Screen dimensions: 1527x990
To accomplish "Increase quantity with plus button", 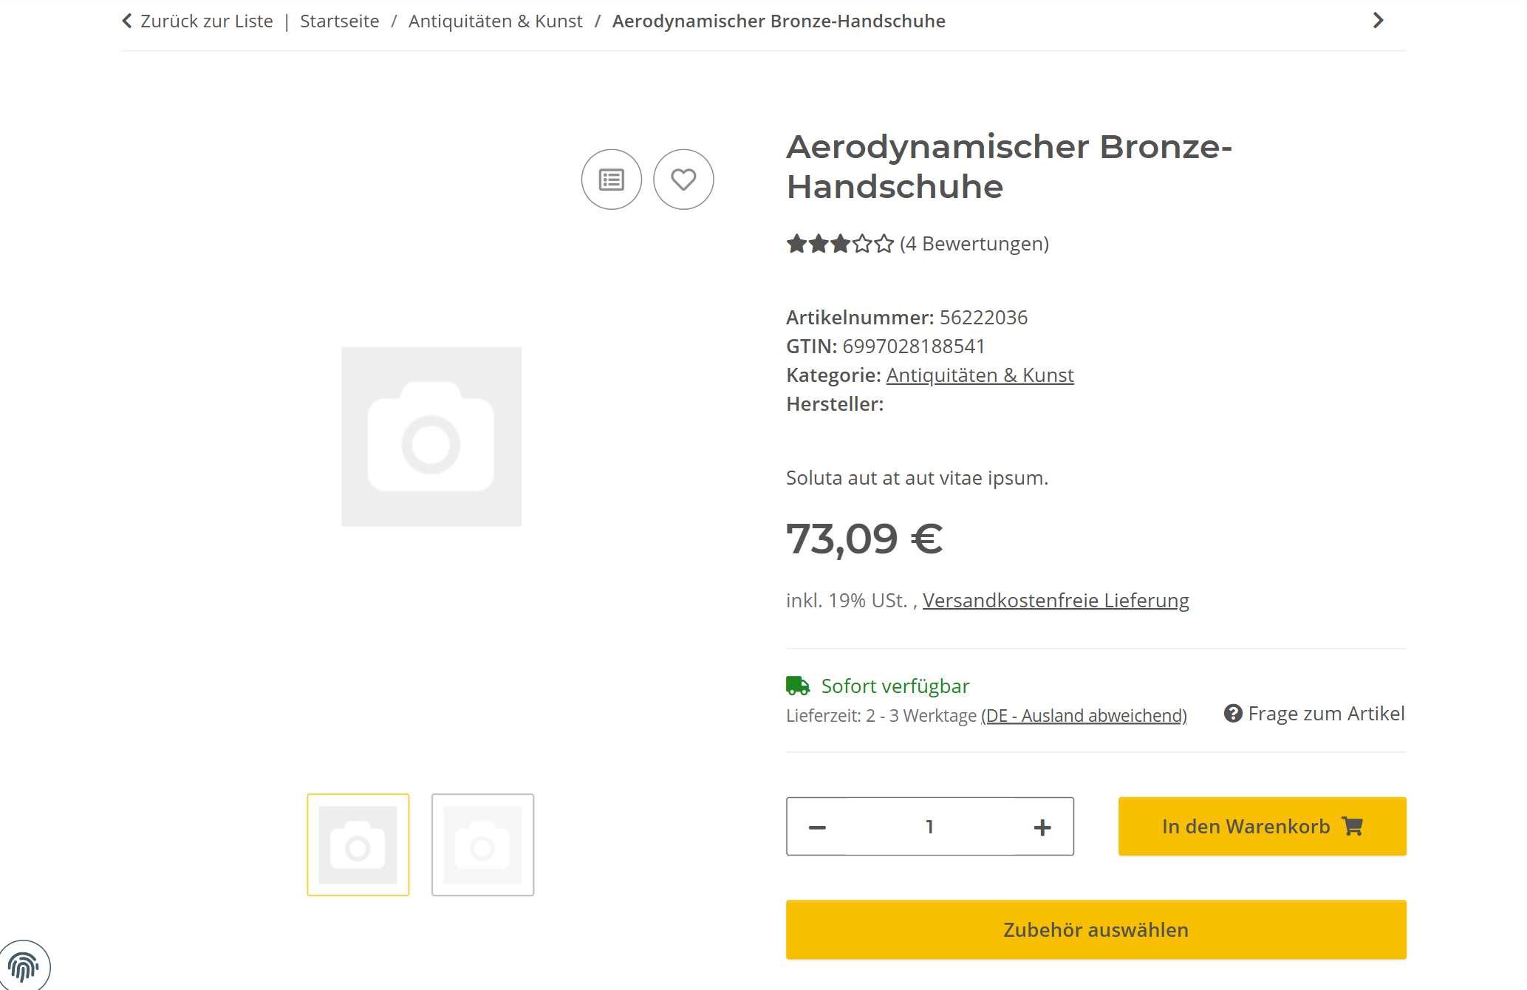I will [1042, 827].
